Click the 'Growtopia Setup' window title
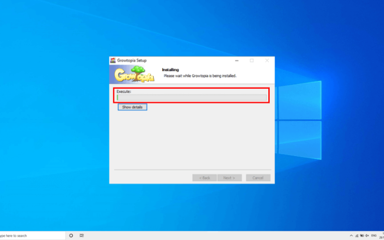 132,60
